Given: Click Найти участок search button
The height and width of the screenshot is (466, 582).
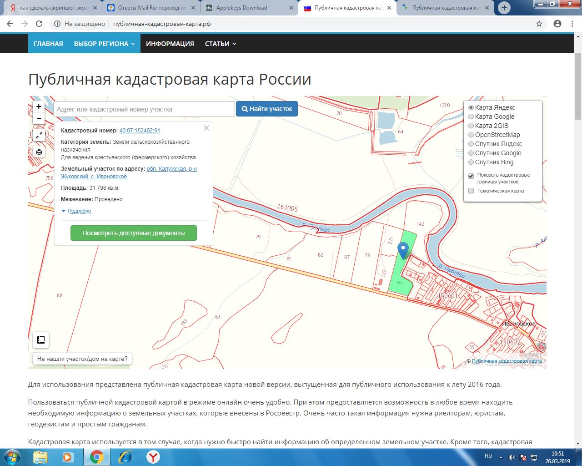Looking at the screenshot, I should [267, 109].
